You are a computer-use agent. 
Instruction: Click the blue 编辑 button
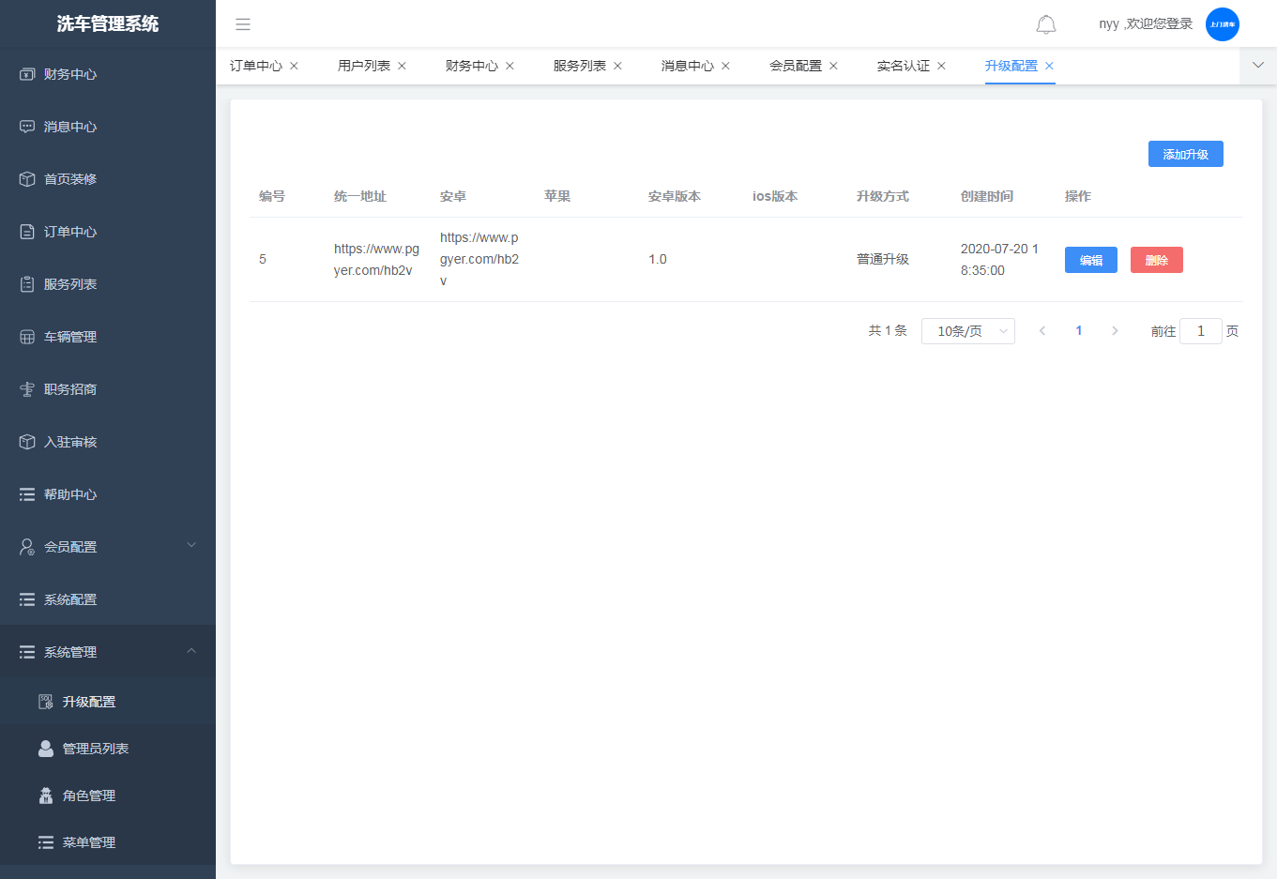[1090, 260]
